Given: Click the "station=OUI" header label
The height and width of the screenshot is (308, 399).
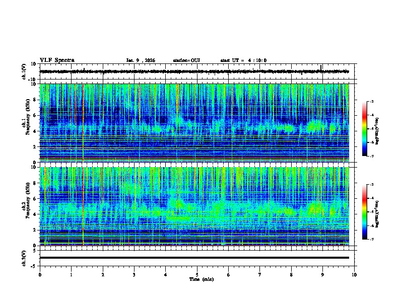Looking at the screenshot, I should [186, 60].
